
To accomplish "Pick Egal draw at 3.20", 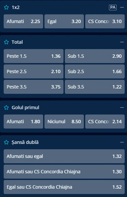I will click(64, 21).
